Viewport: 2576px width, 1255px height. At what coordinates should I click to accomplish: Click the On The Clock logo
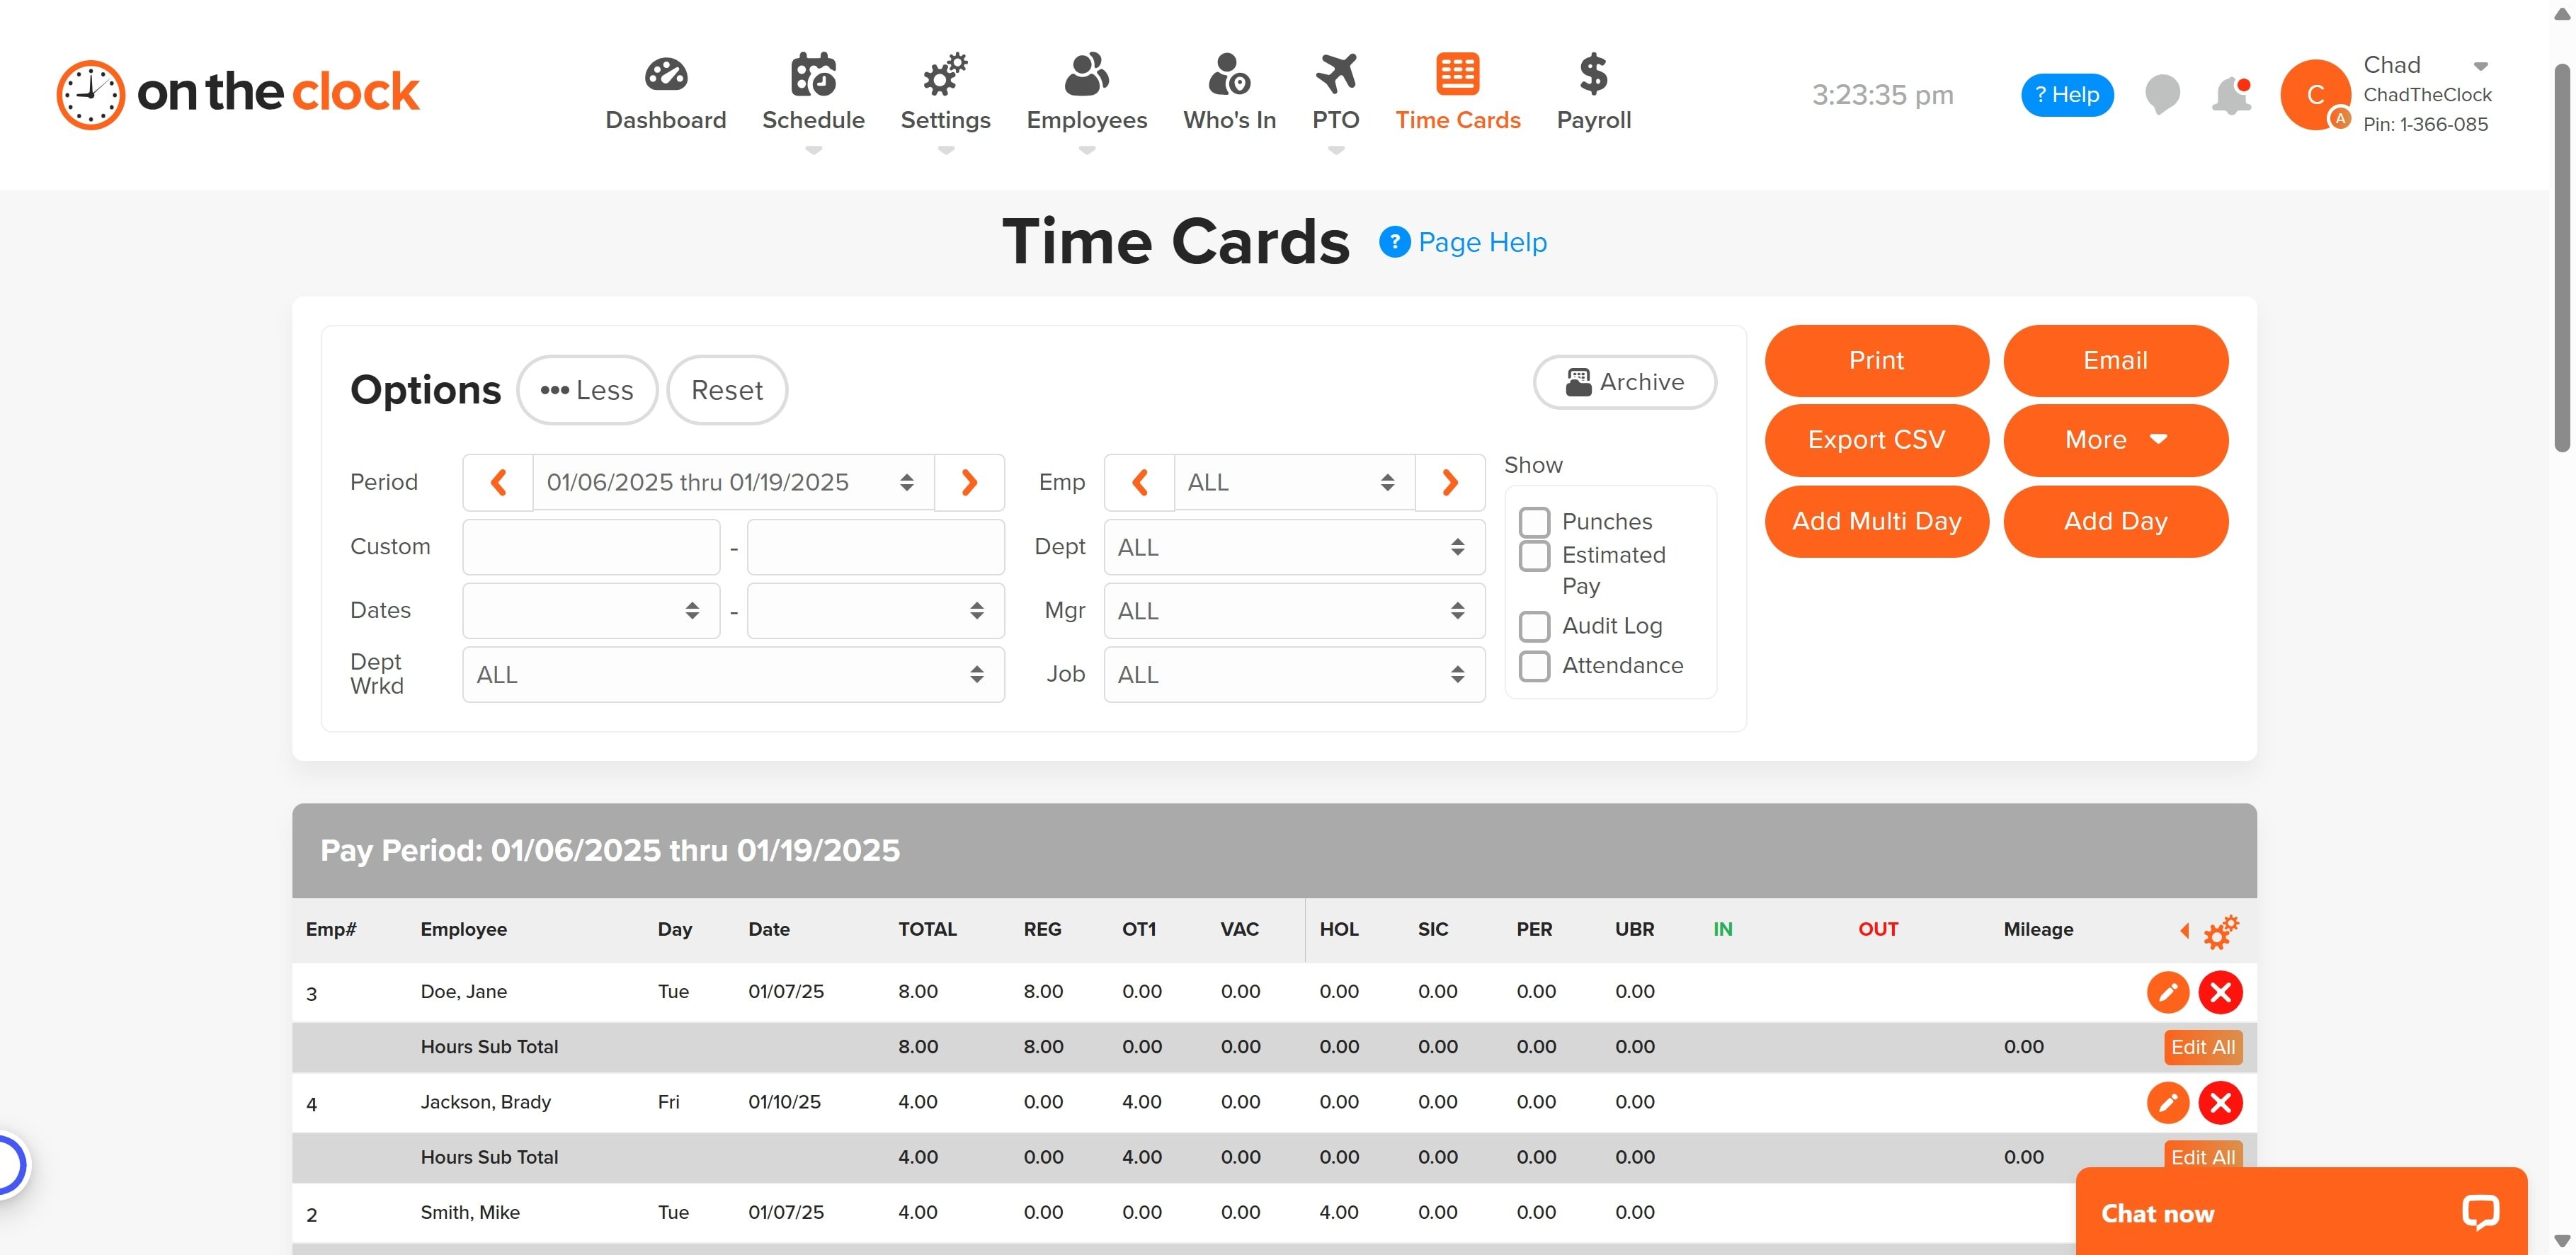point(238,94)
